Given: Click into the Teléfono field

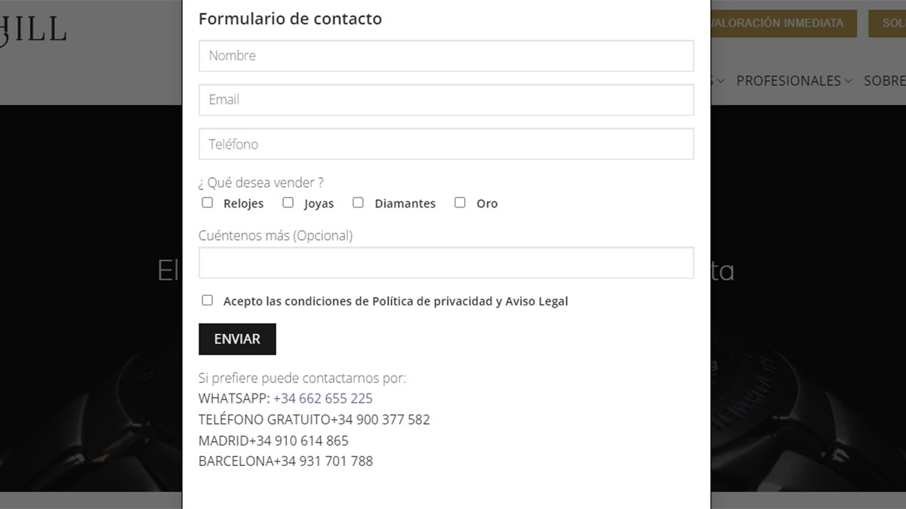Looking at the screenshot, I should coord(445,144).
